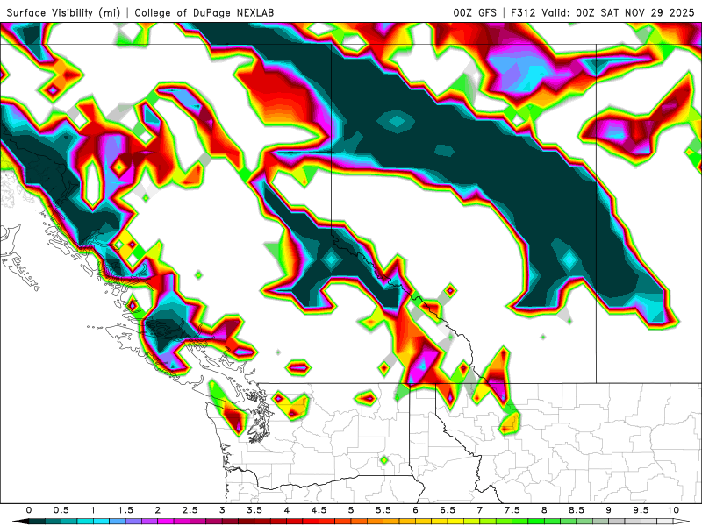Click the 'Surface Visibility (mi)' title text
This screenshot has width=702, height=526.
tap(63, 12)
